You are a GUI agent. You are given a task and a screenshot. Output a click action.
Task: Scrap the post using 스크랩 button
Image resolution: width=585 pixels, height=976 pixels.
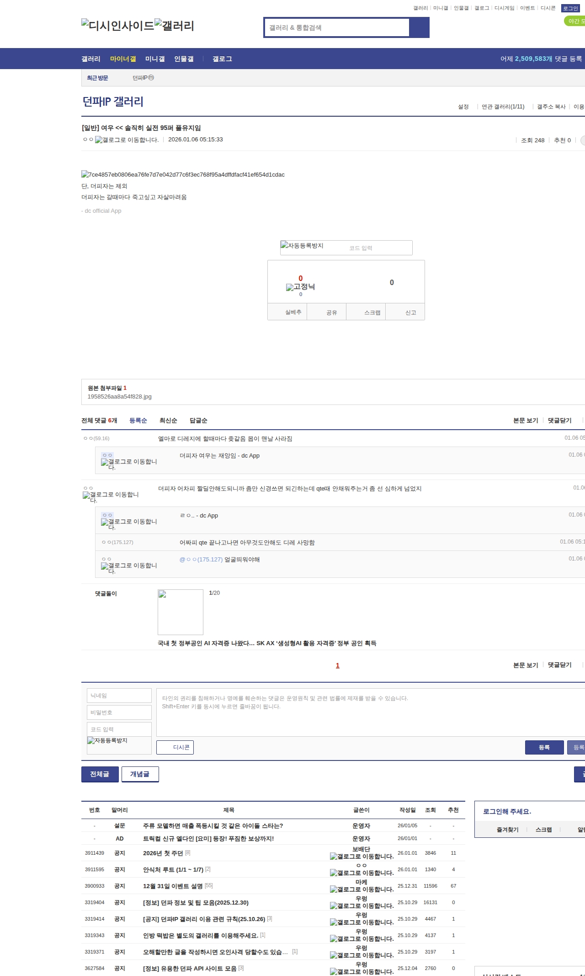(x=372, y=313)
